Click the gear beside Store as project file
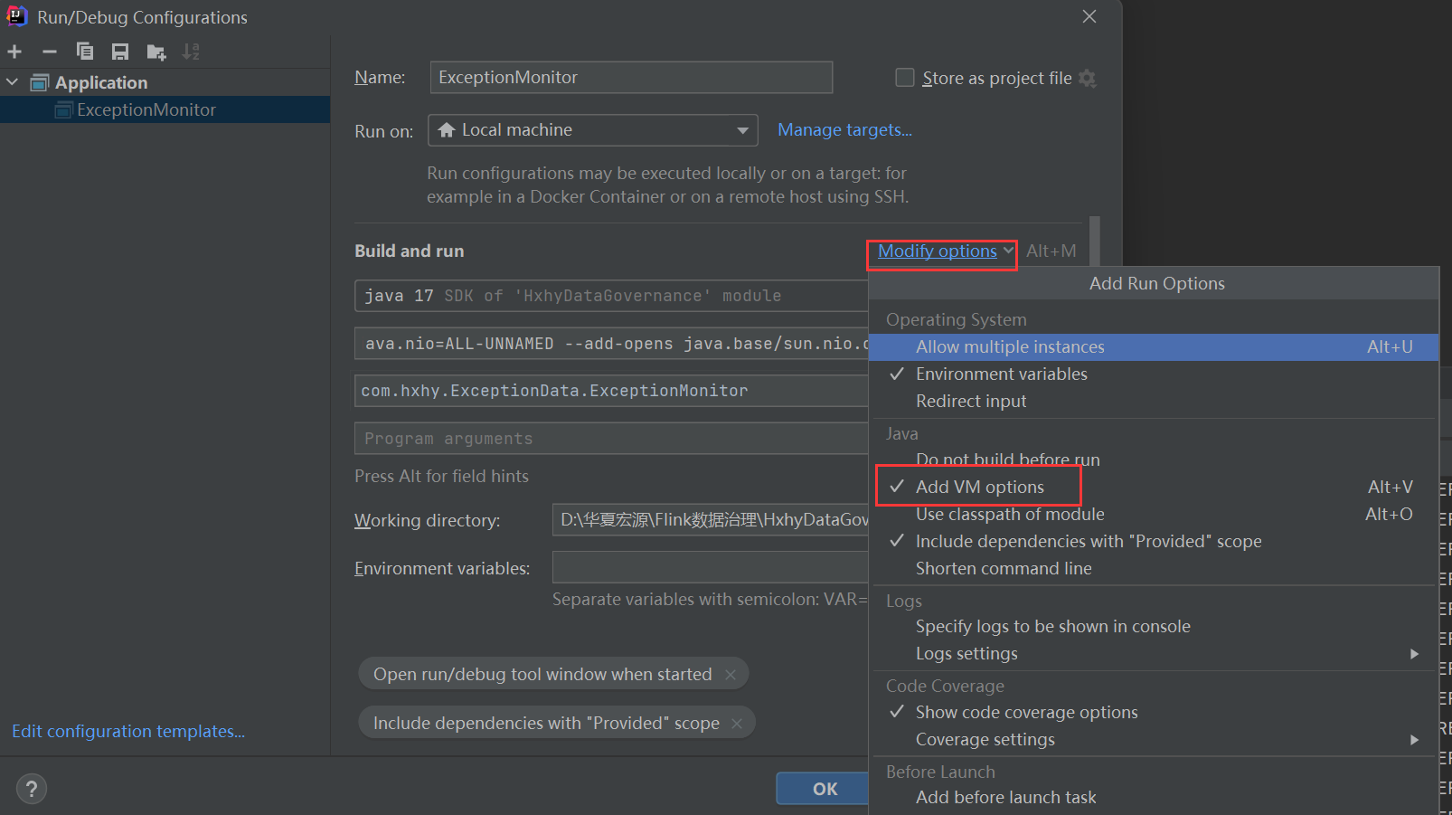This screenshot has height=815, width=1452. point(1087,78)
